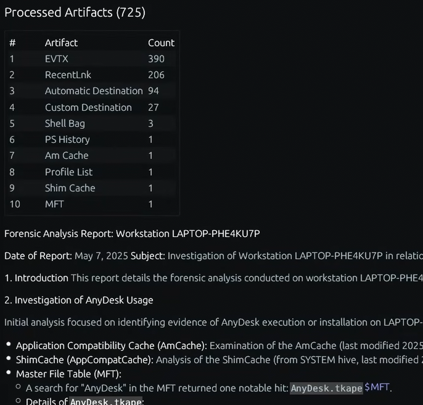Click the PS History row
The image size is (423, 405).
click(92, 140)
